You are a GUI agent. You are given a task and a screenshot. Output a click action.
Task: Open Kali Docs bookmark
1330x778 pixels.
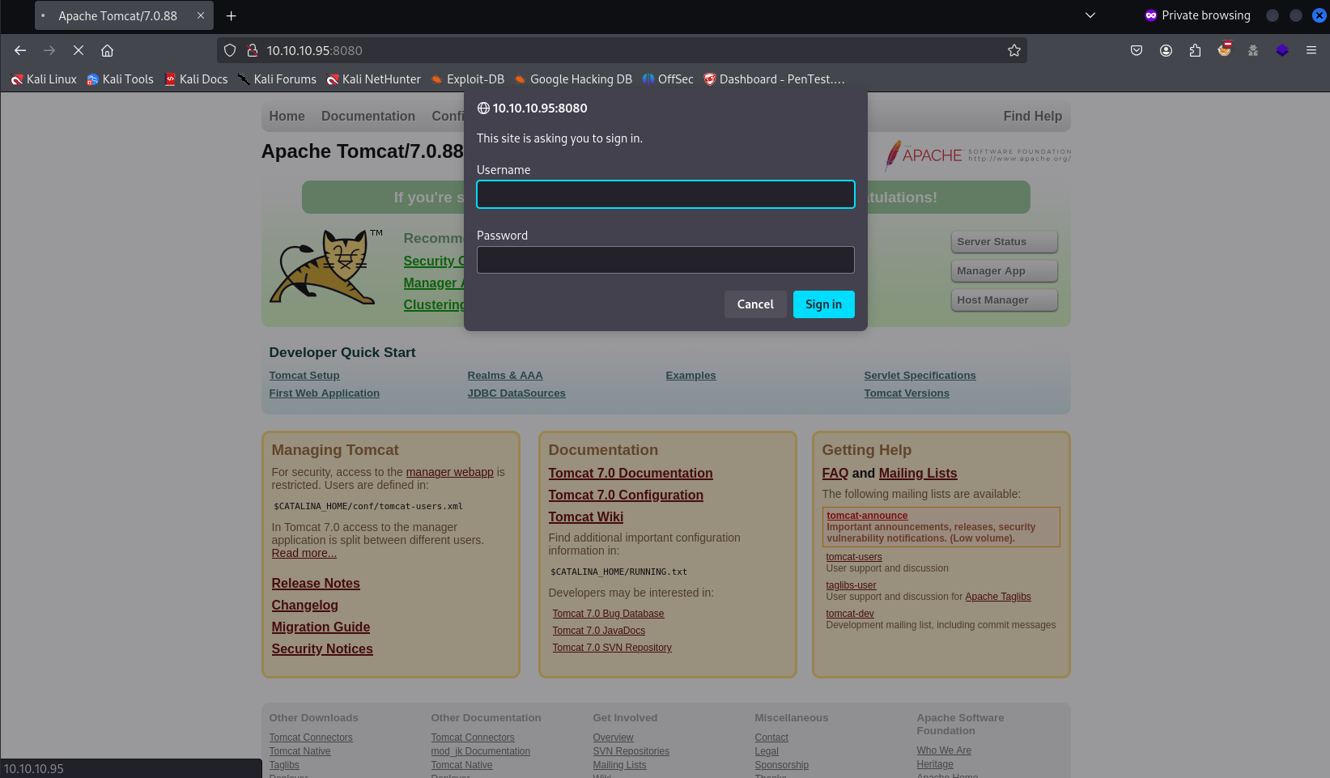(196, 79)
